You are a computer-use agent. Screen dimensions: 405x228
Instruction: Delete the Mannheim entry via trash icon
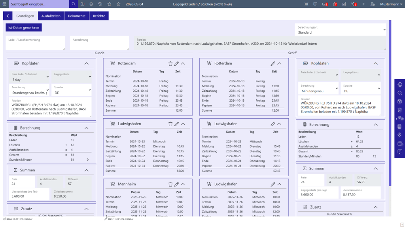(x=170, y=184)
